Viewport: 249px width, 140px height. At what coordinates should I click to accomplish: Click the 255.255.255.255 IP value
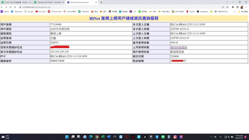point(59,52)
